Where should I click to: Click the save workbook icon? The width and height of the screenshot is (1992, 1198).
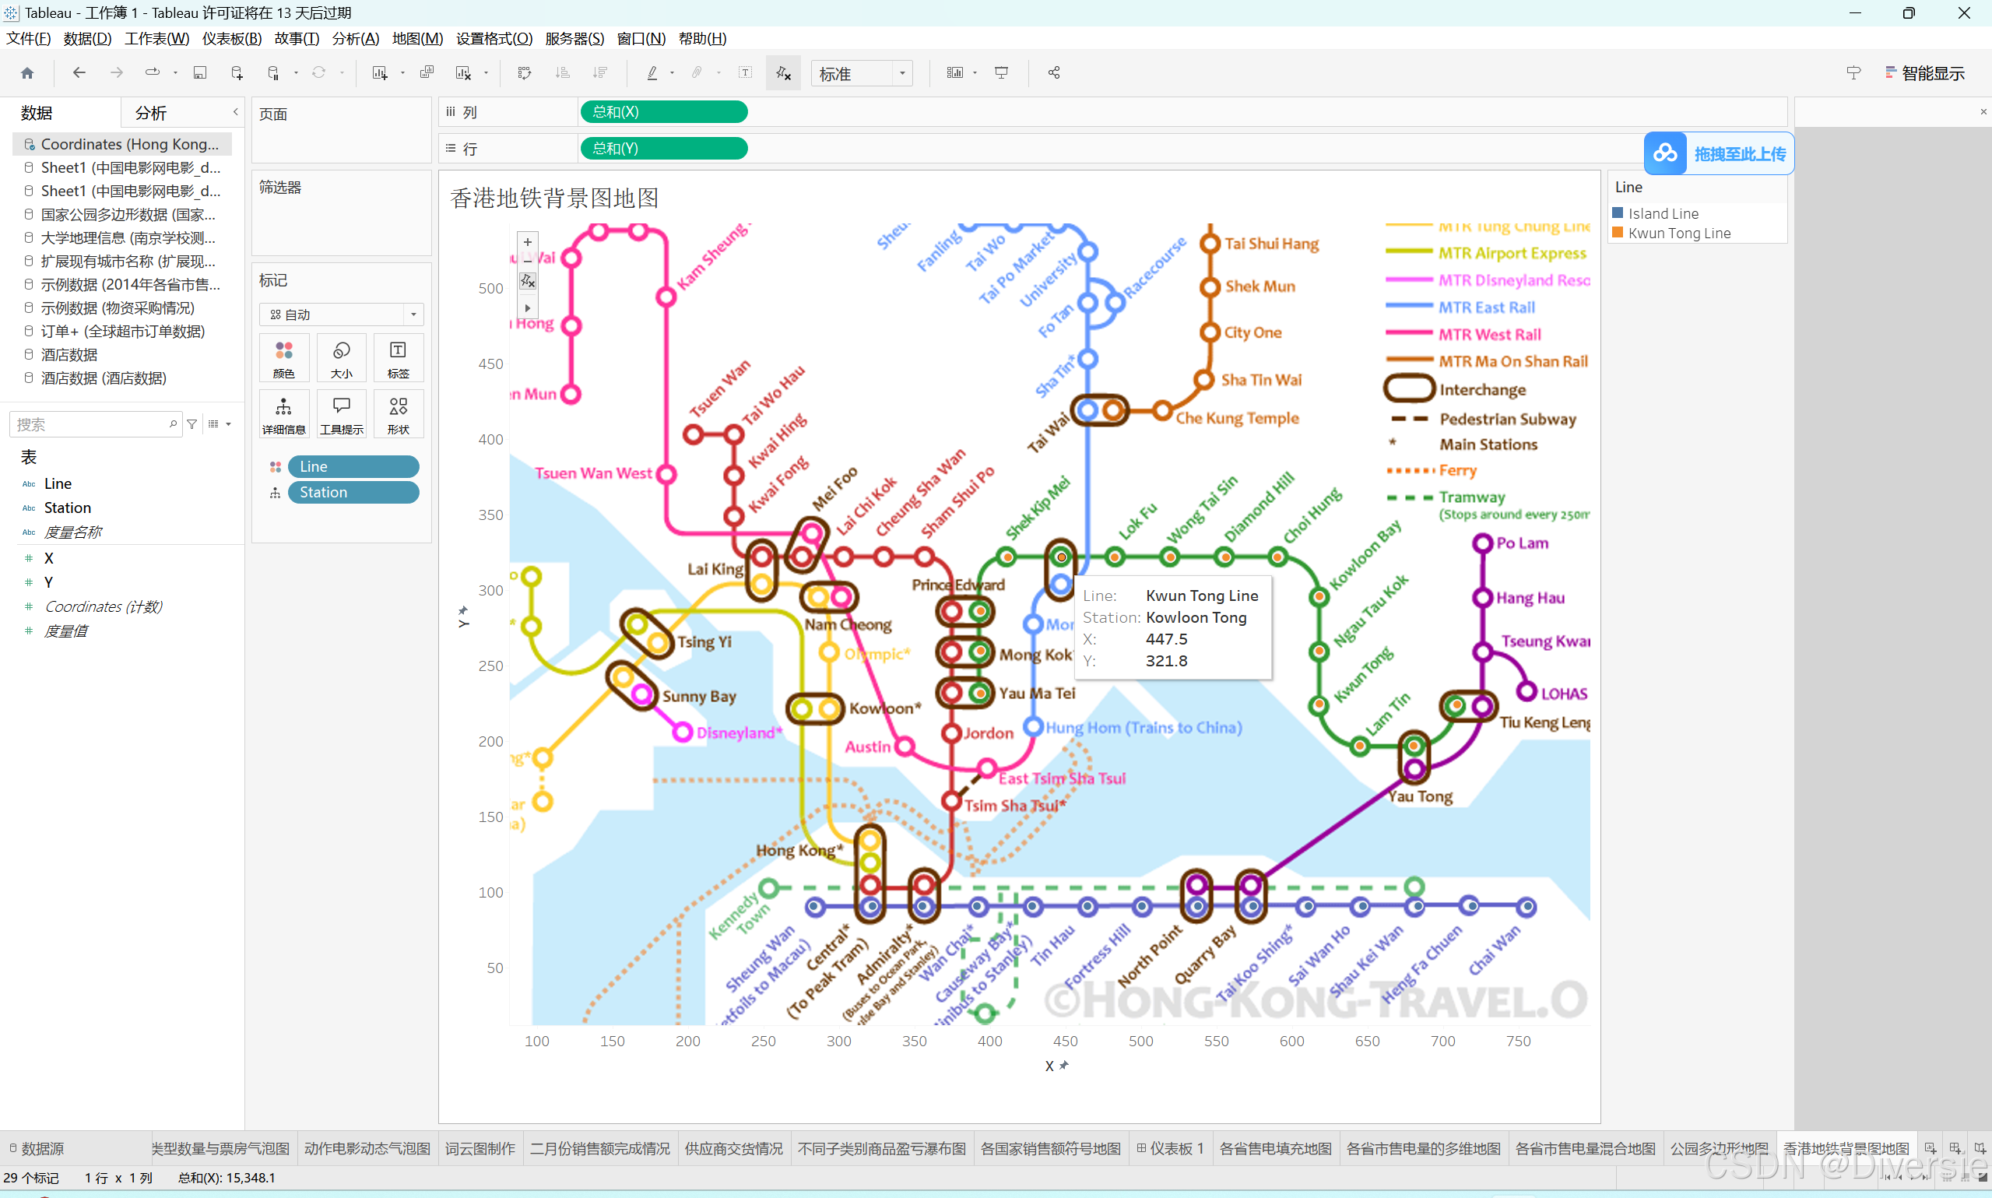click(x=199, y=72)
